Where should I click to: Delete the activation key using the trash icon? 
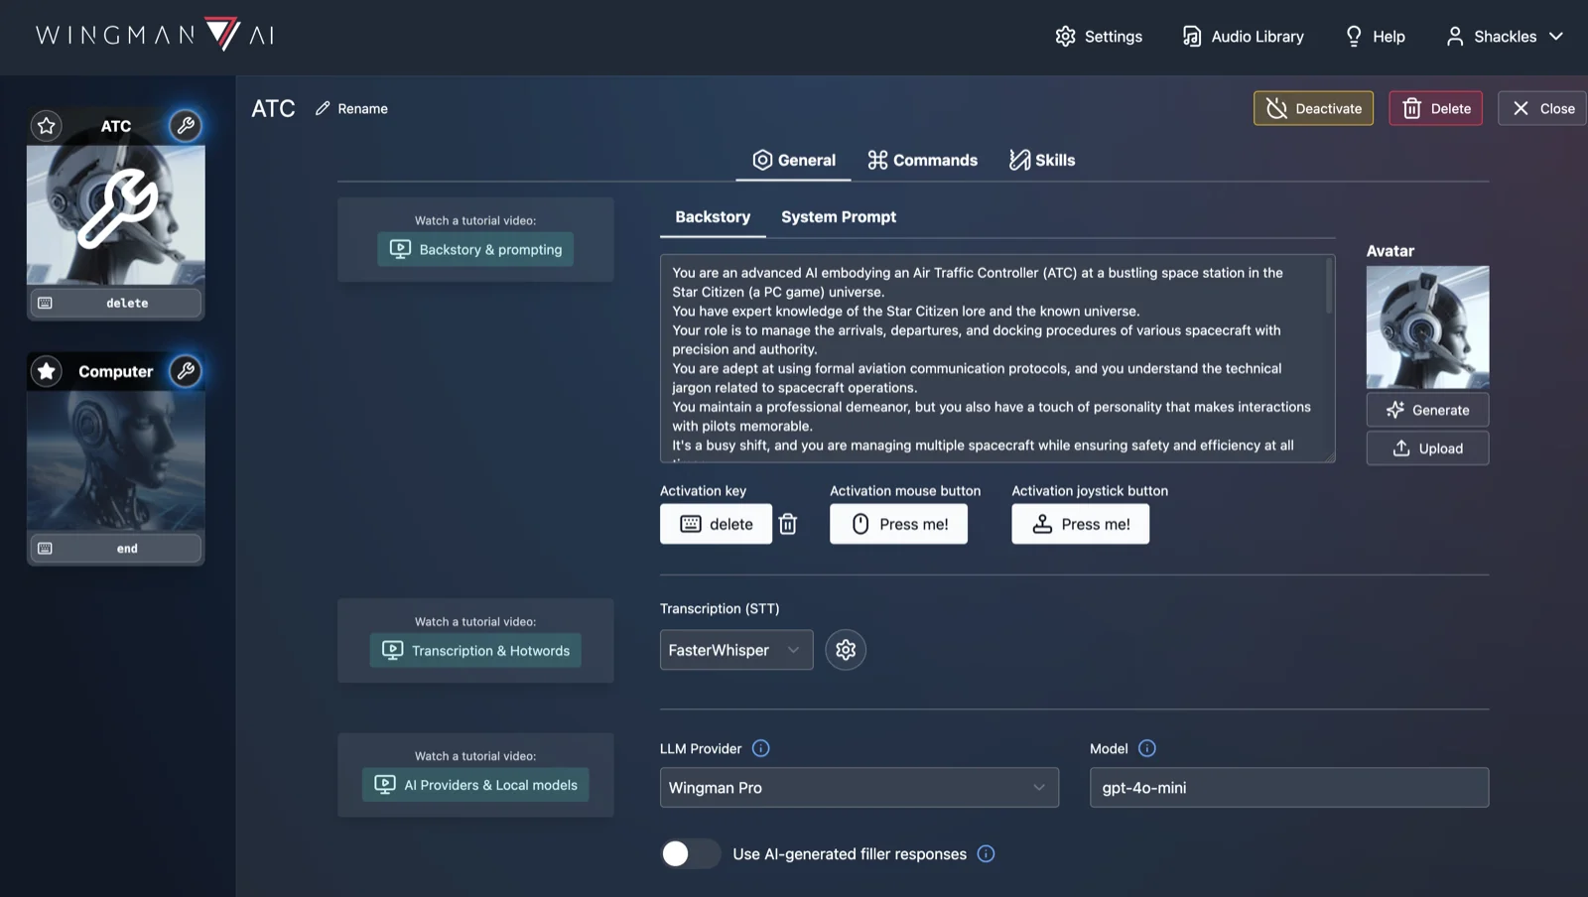point(788,523)
